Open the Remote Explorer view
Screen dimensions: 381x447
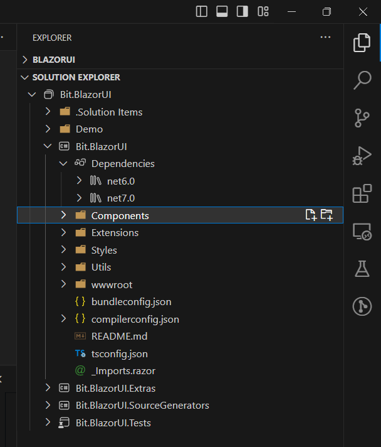coord(362,232)
